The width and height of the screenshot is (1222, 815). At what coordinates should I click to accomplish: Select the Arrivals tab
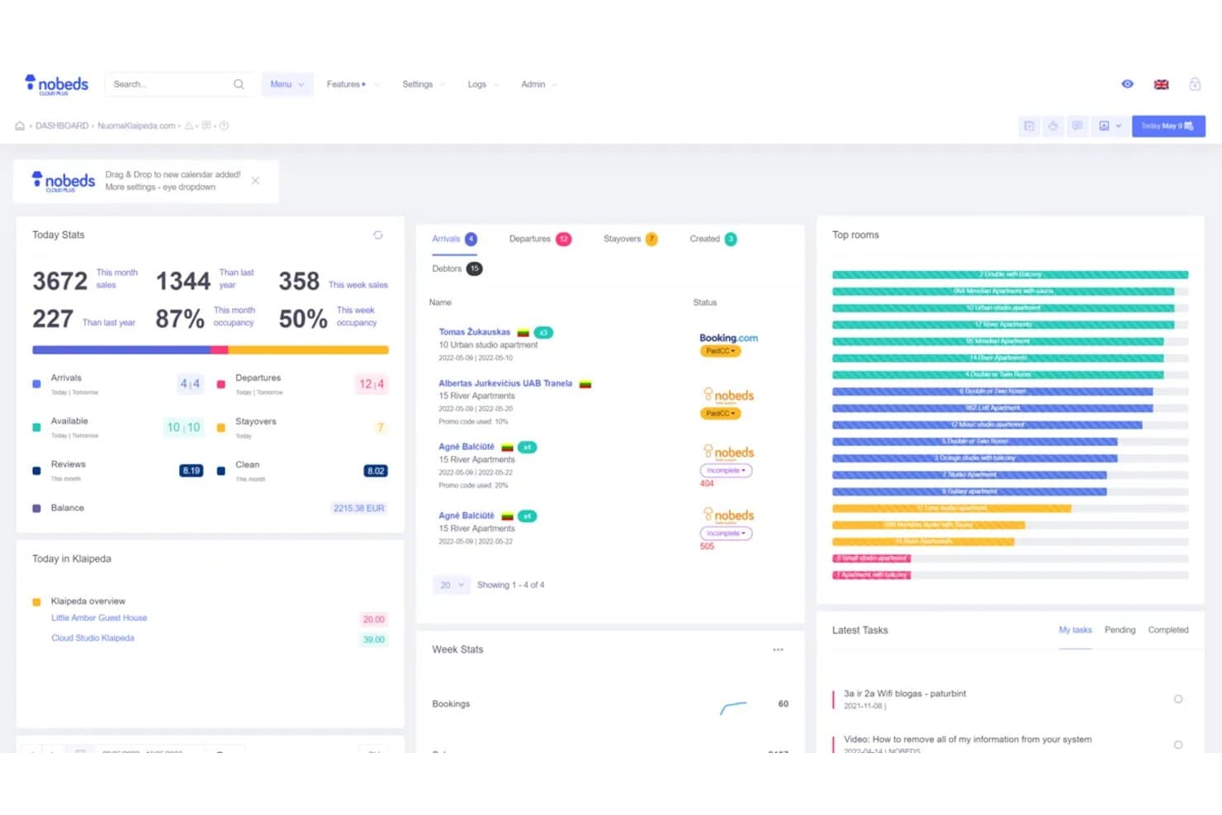click(x=454, y=239)
